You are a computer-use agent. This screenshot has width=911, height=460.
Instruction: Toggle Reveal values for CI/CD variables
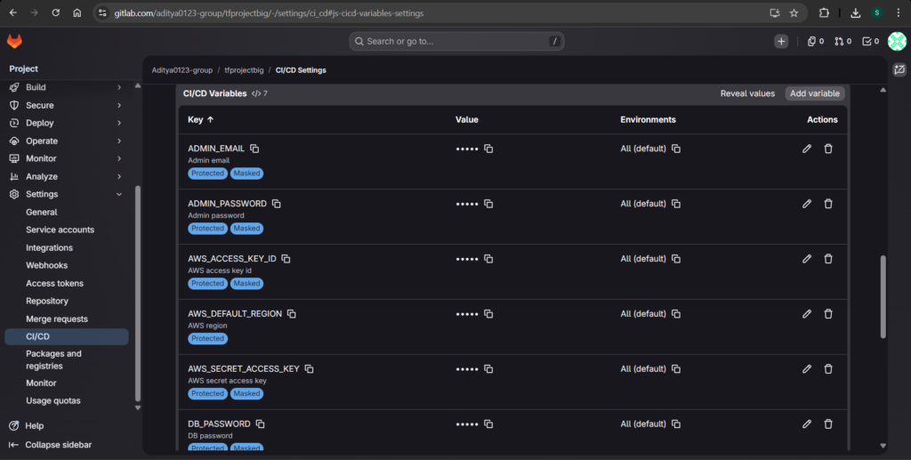coord(747,93)
